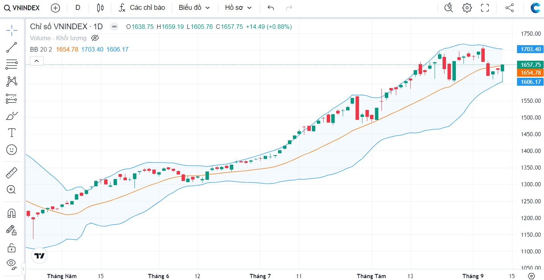544x280 pixels.
Task: Open the prediction and measurement tools
Action: (12, 99)
